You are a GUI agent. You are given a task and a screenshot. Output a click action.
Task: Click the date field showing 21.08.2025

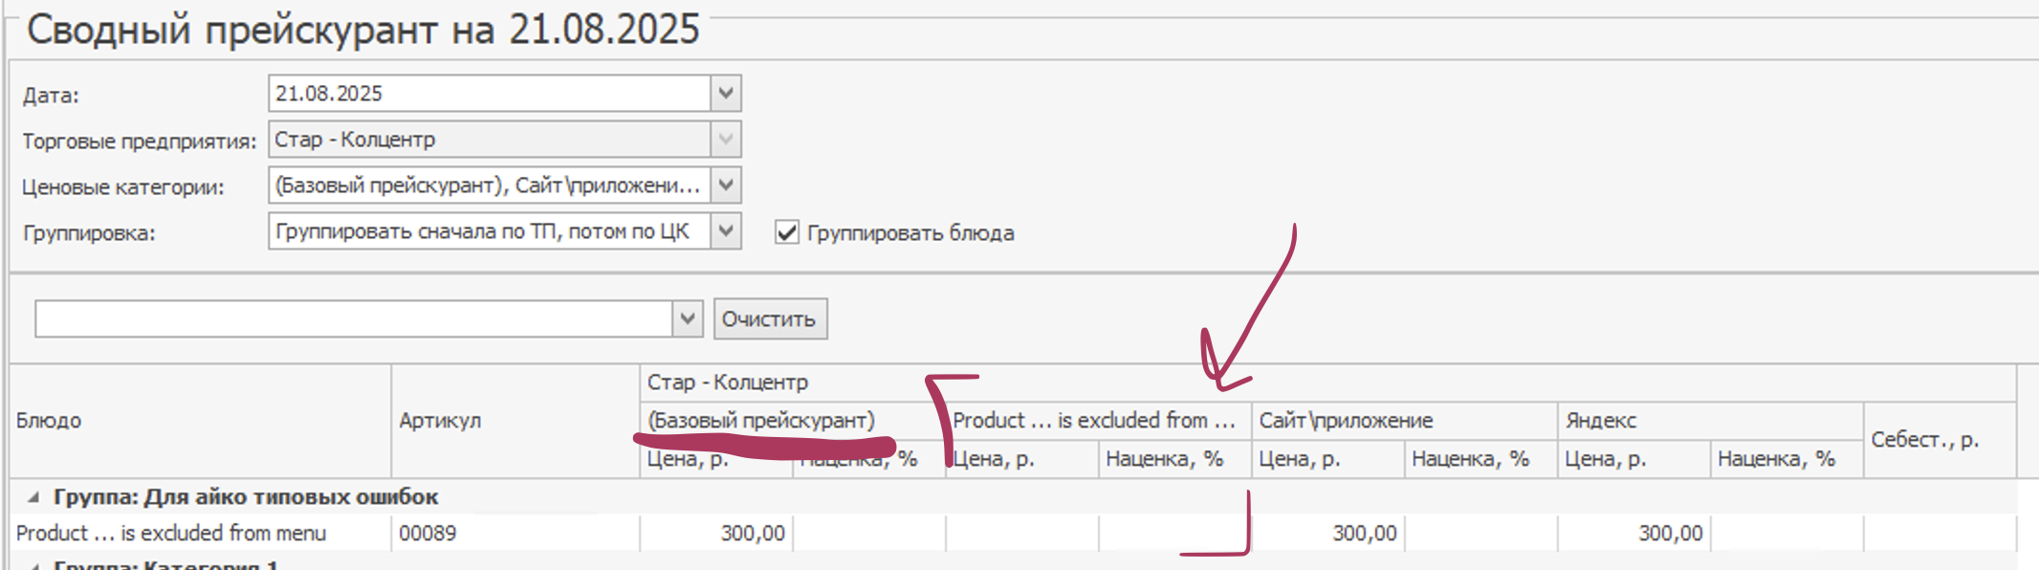click(x=488, y=94)
